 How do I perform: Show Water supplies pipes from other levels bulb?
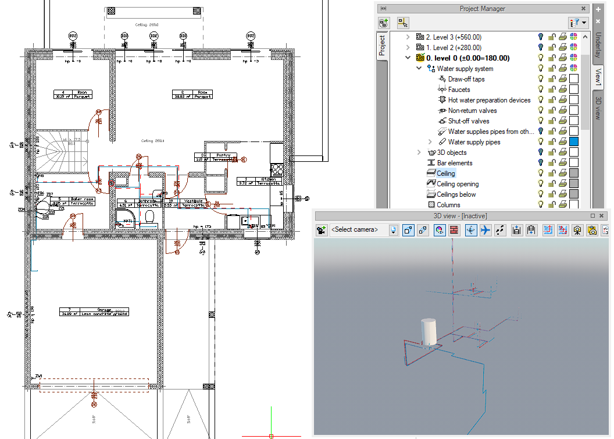pyautogui.click(x=541, y=132)
